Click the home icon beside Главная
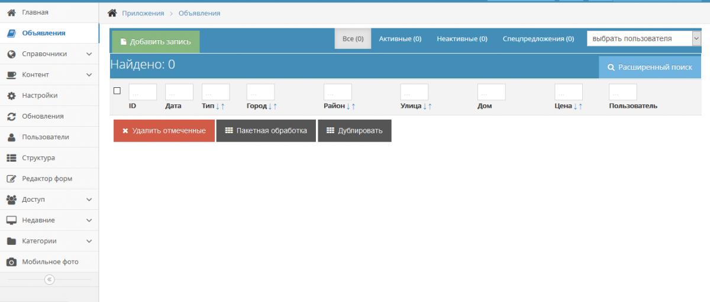Viewport: 710px width, 302px height. (11, 12)
